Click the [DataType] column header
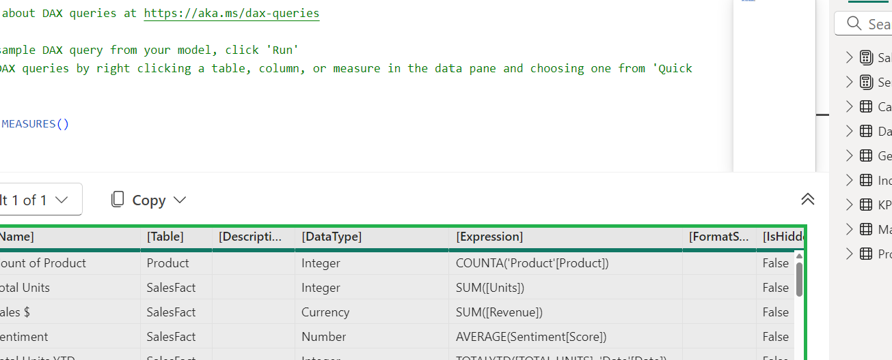 [x=331, y=237]
